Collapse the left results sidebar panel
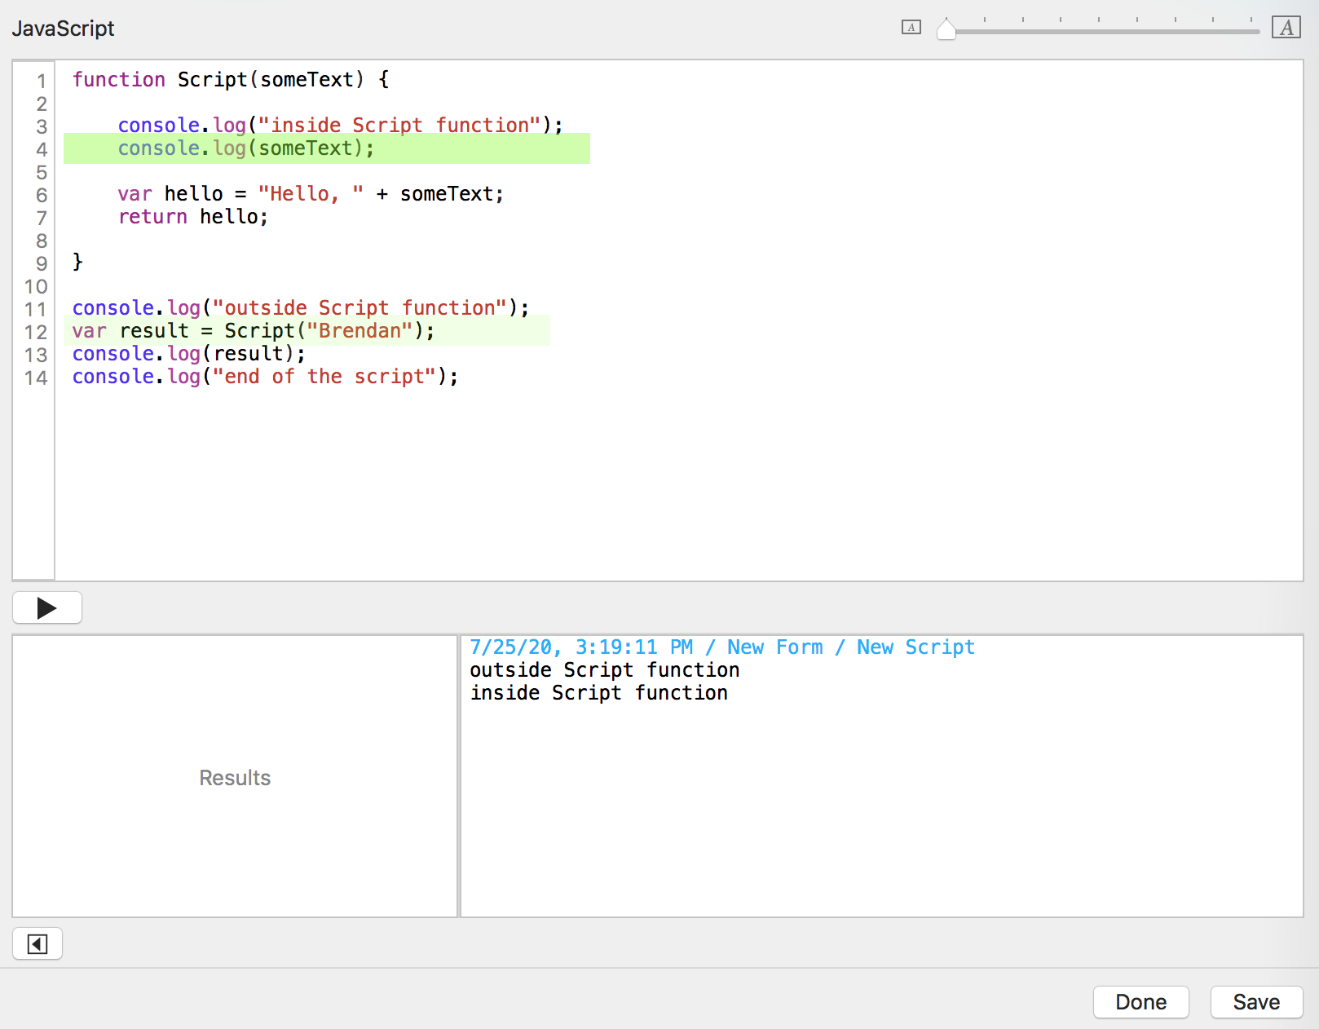Screen dimensions: 1319x1029 coord(37,944)
